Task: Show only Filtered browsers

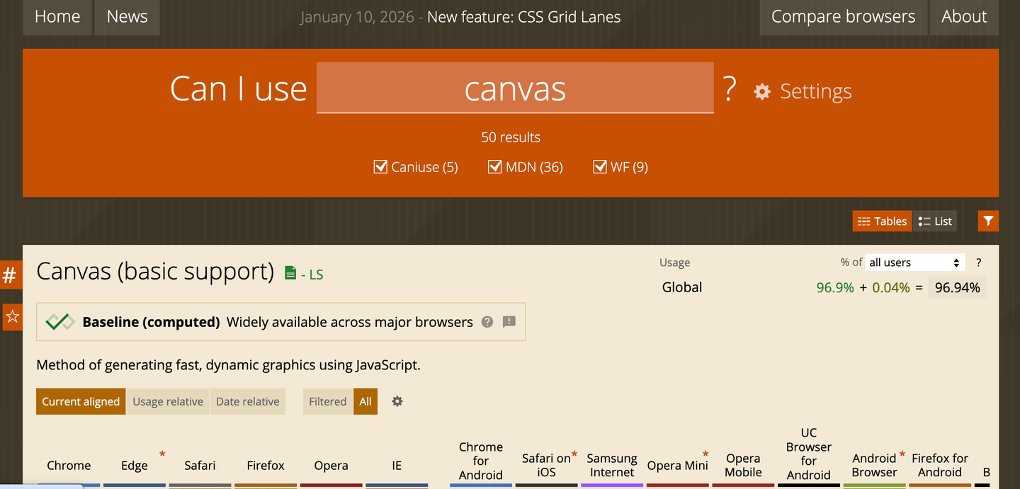Action: [x=327, y=401]
